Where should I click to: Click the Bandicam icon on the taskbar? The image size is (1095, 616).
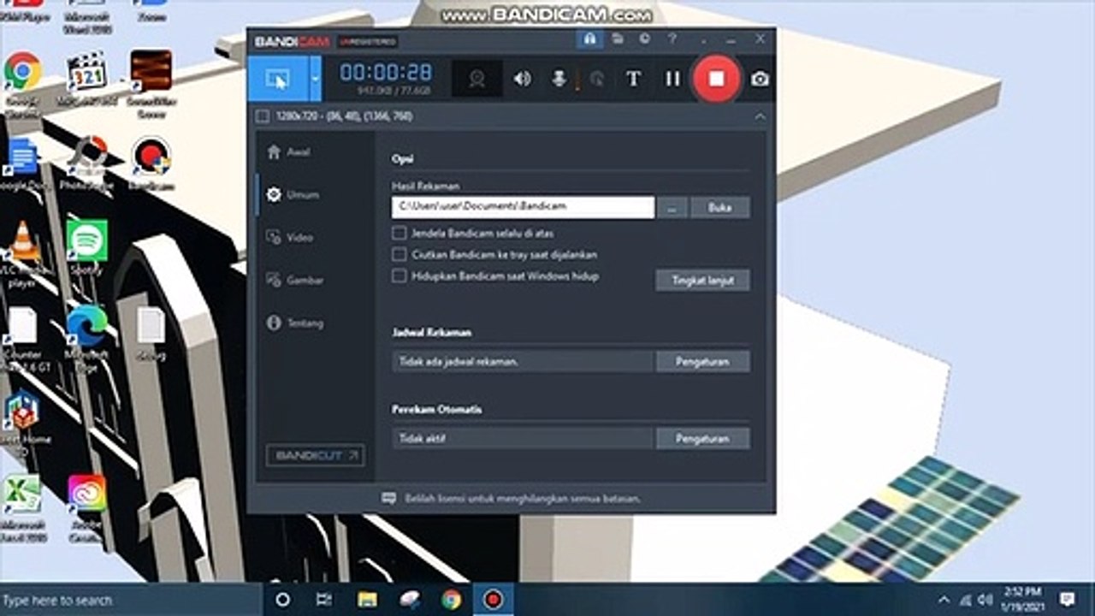[493, 600]
